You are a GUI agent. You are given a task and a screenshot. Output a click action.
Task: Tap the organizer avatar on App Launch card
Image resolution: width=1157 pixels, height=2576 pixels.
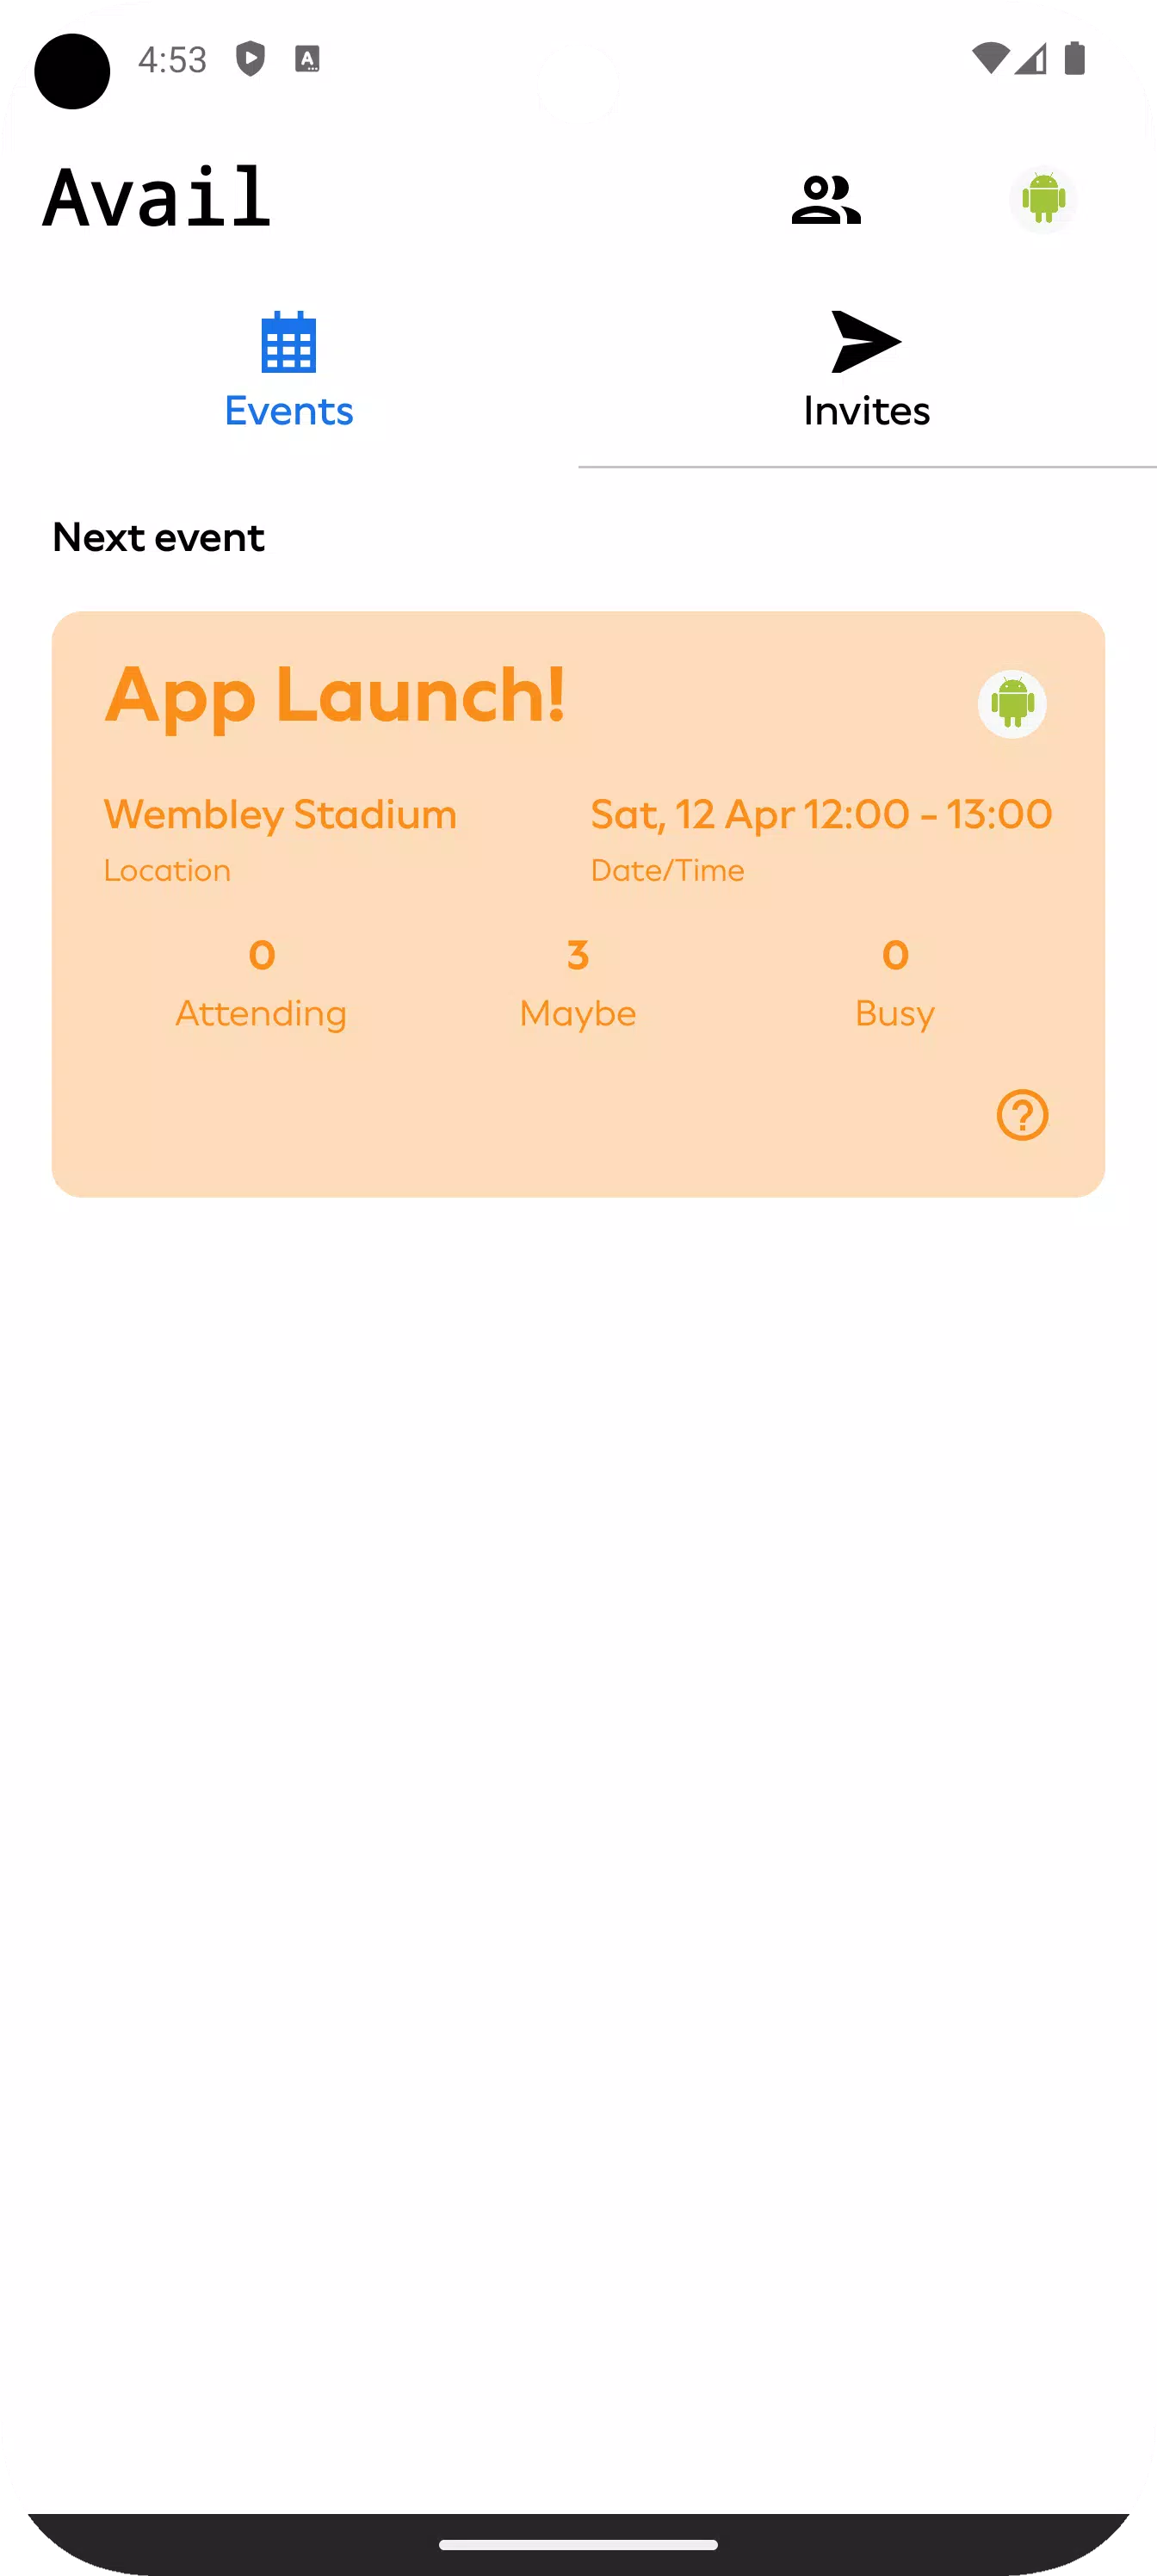(1012, 704)
